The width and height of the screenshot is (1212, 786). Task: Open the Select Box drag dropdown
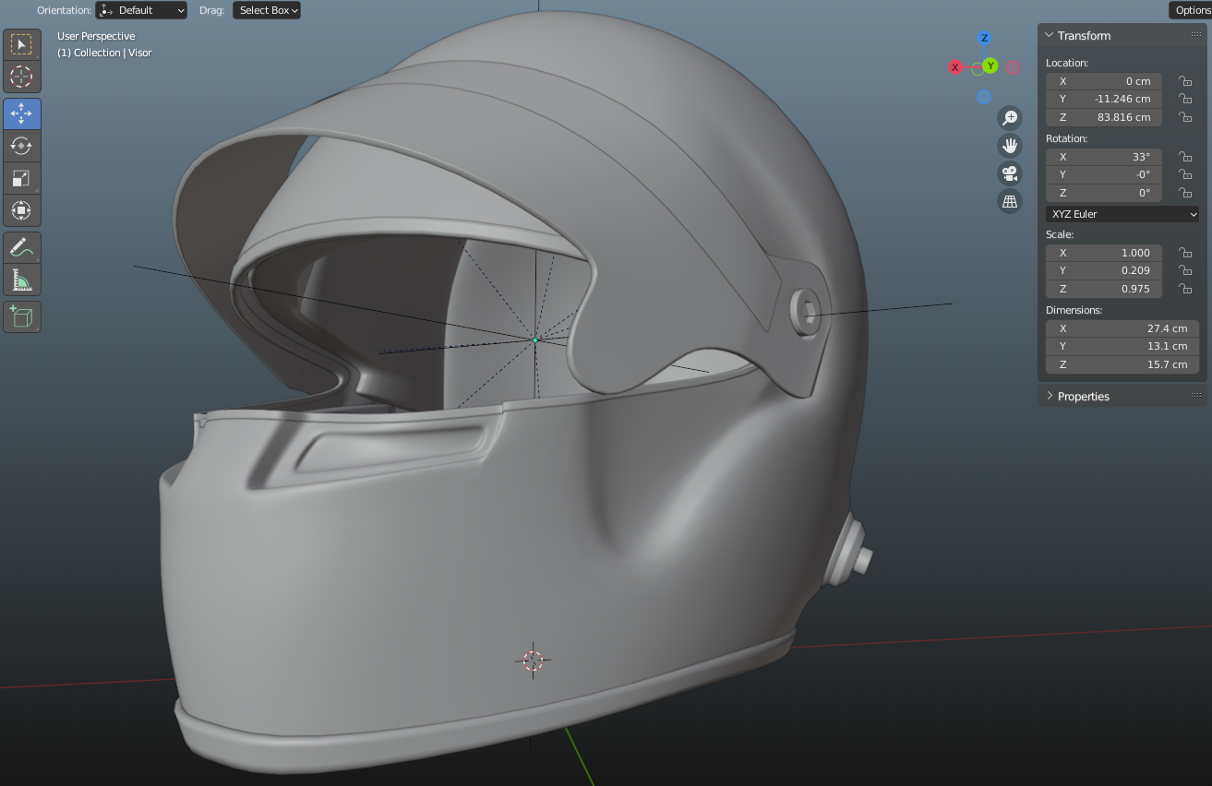266,10
